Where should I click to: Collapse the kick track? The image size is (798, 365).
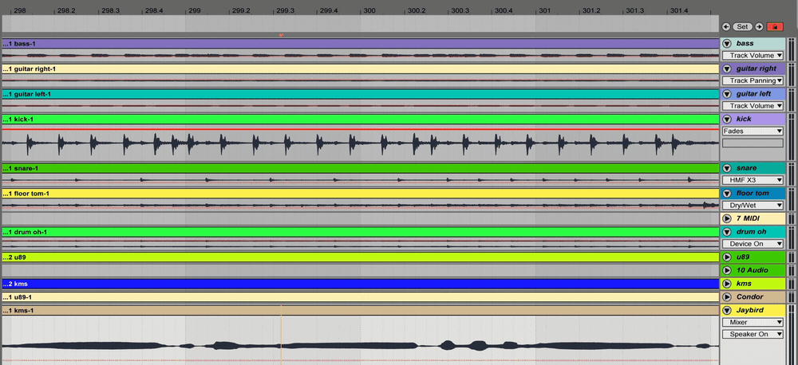point(727,119)
